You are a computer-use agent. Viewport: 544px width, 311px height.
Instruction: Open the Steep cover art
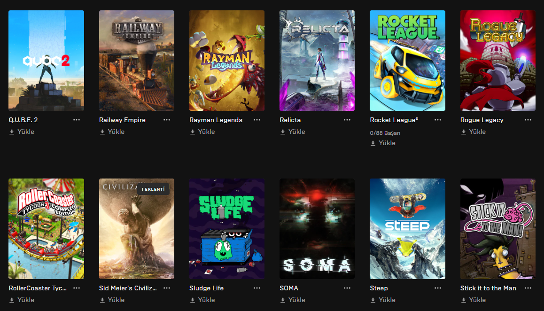click(x=407, y=229)
